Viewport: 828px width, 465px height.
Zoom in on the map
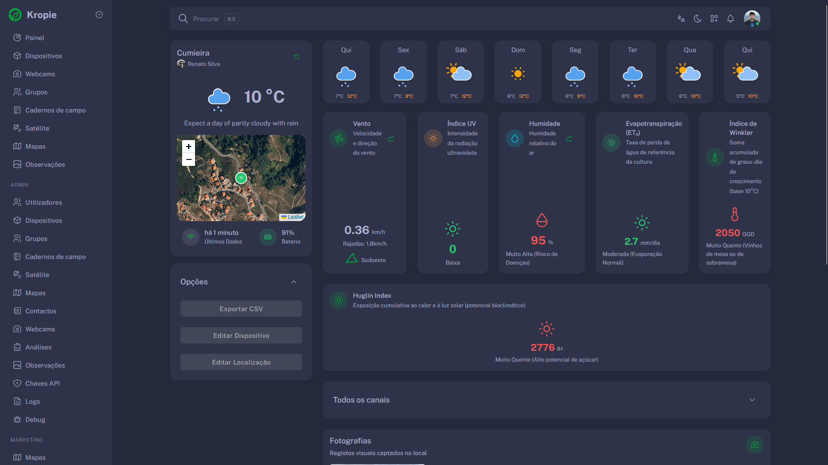pyautogui.click(x=189, y=147)
